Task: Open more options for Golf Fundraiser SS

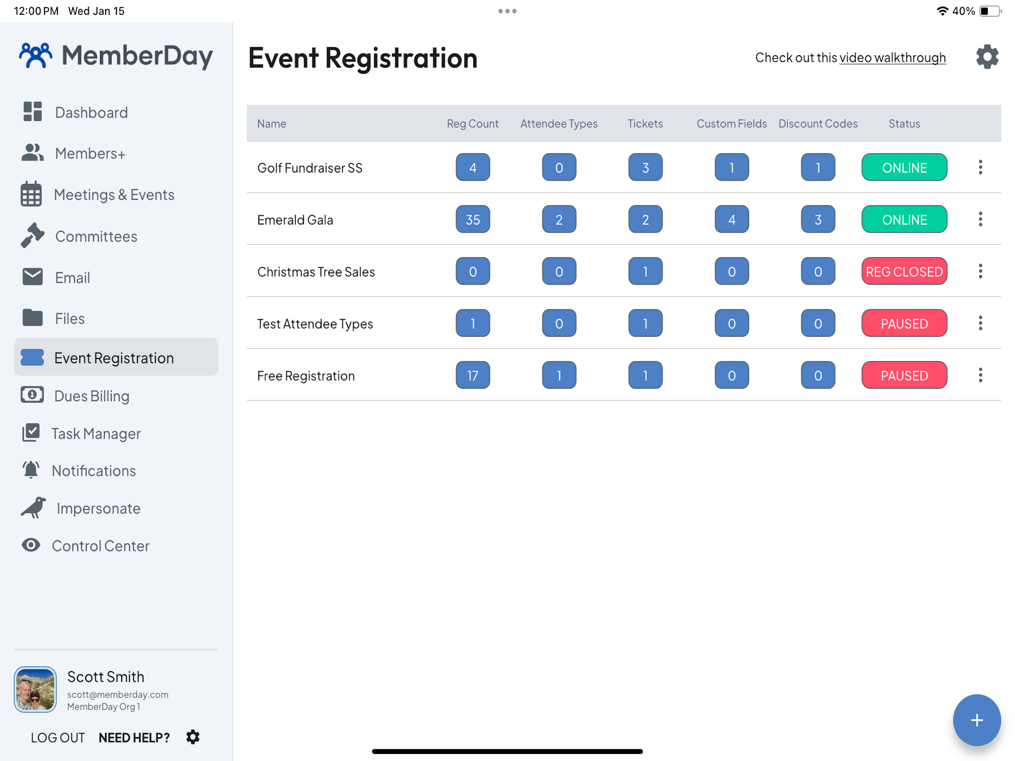Action: [x=980, y=167]
